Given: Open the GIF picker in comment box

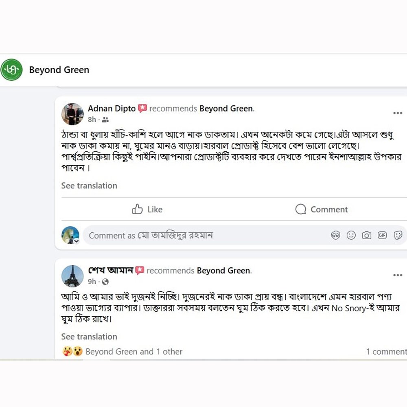Looking at the screenshot, I should click(382, 235).
